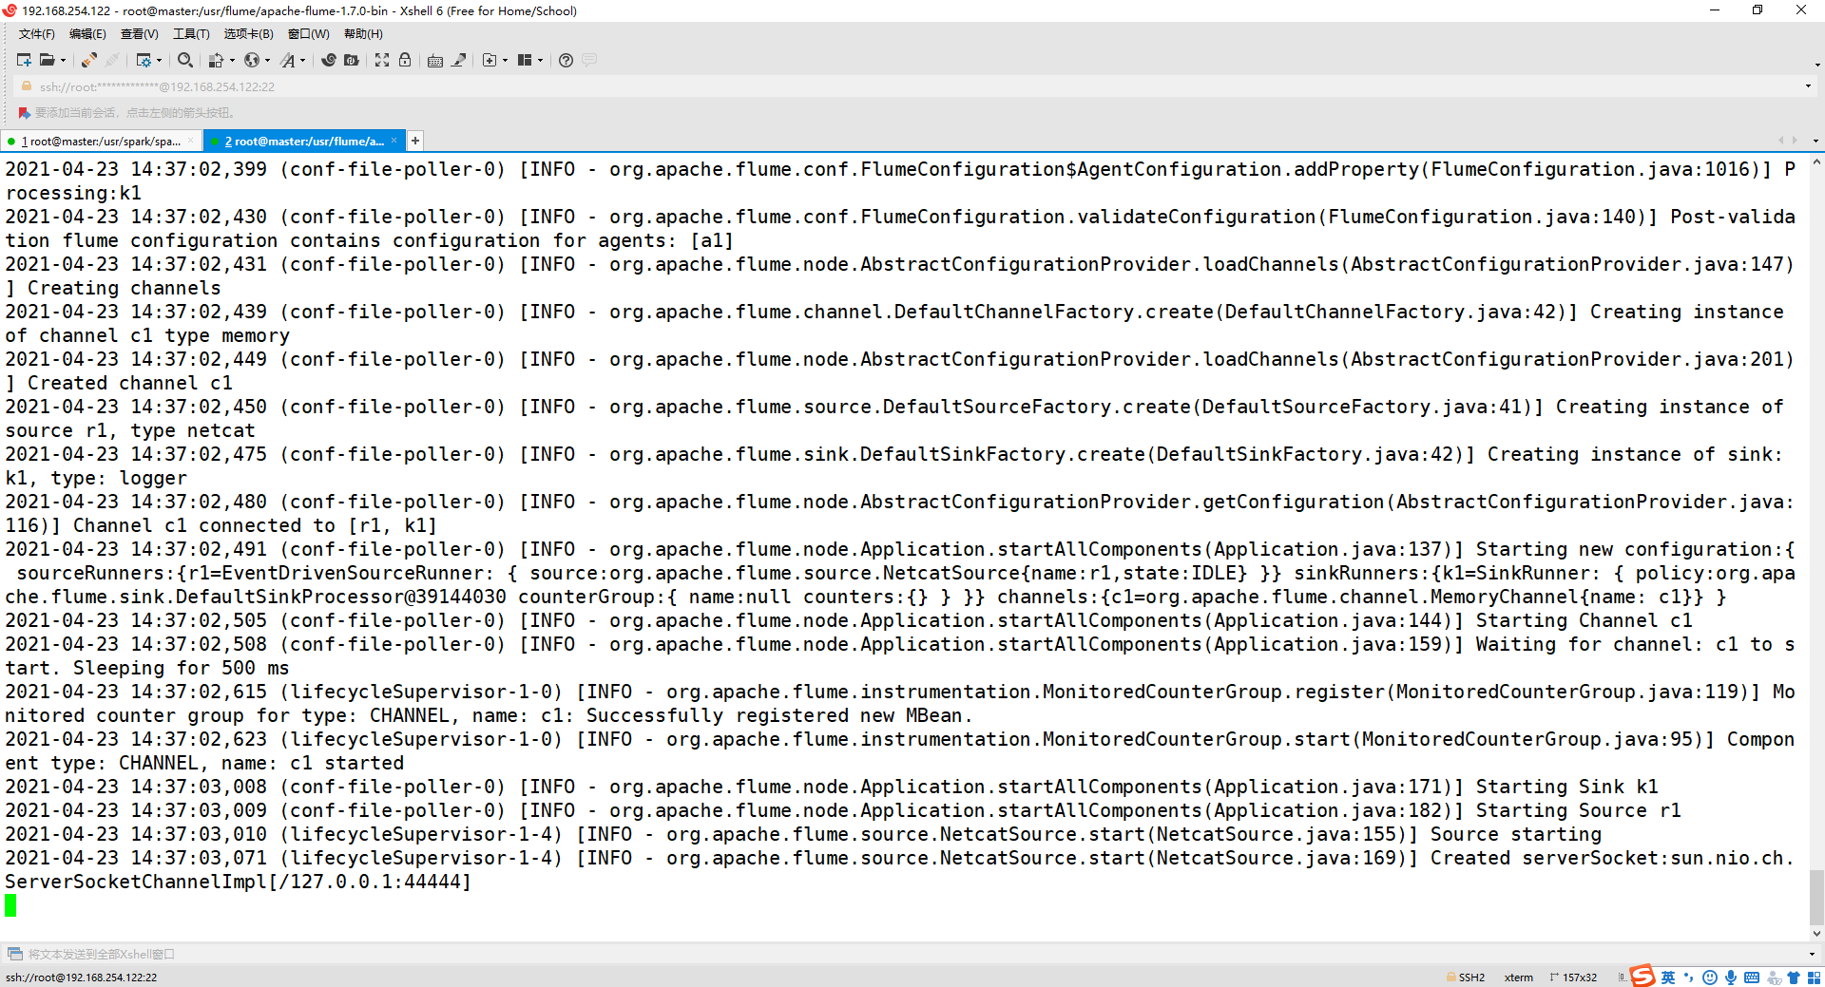Expand the layout dropdown arrow
Screen dimensions: 1825x987
point(541,60)
